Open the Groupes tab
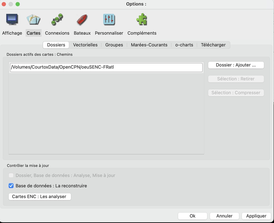Viewport: 274px width, 223px height. click(114, 45)
